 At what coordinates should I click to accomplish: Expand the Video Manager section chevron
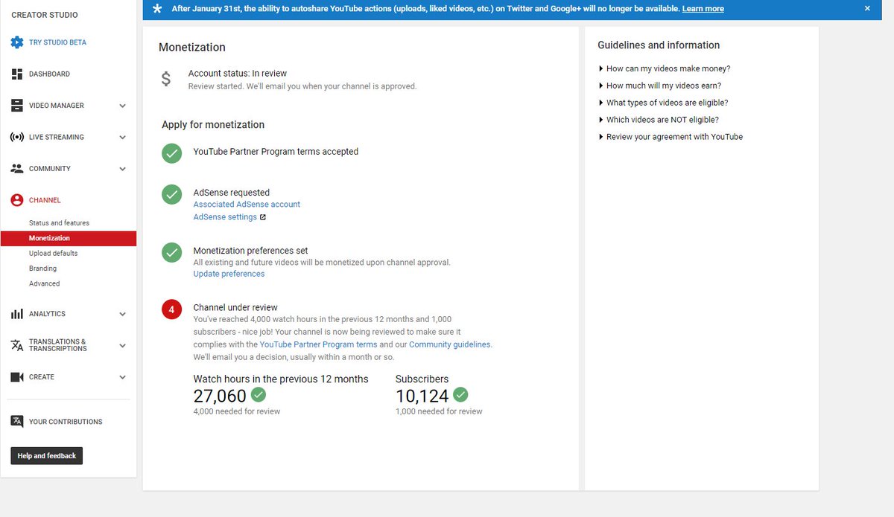tap(122, 106)
